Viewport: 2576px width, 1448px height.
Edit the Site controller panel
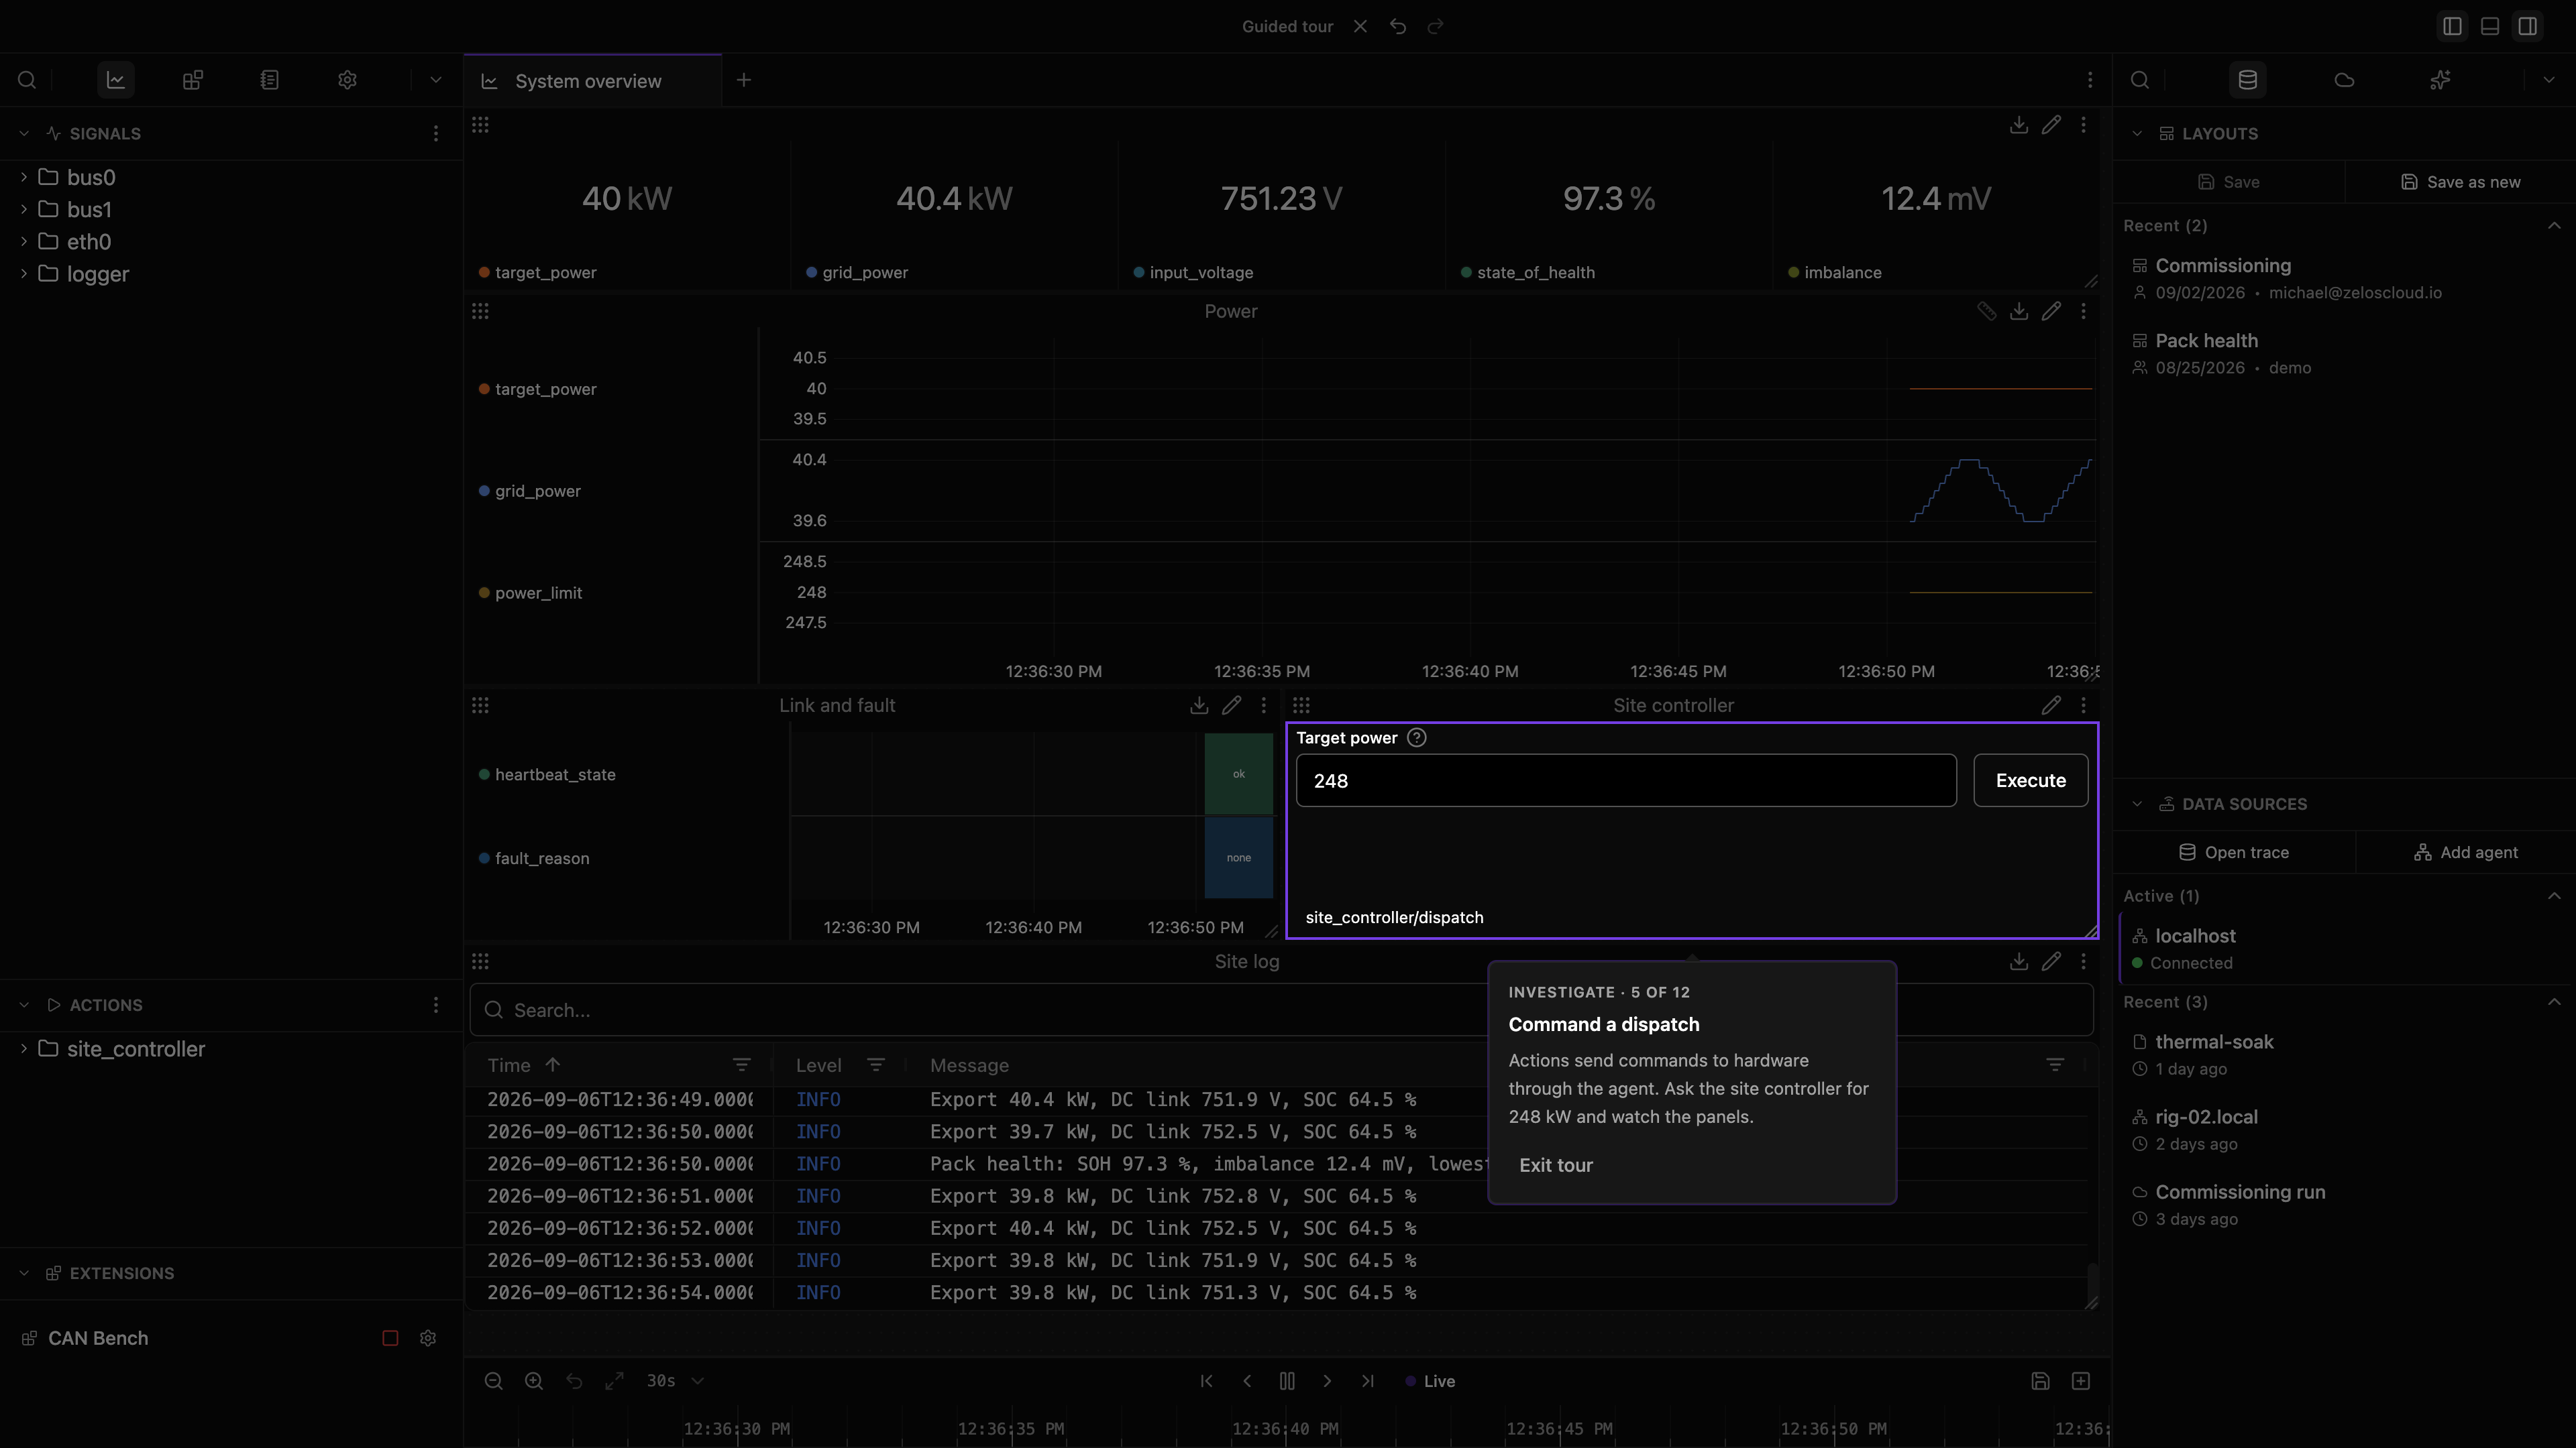pyautogui.click(x=2051, y=705)
